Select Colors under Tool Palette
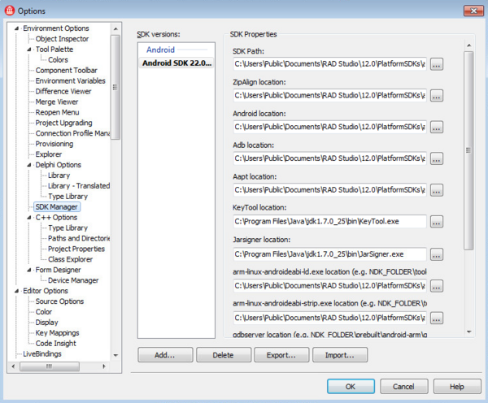Viewport: 488px width, 403px height. [x=58, y=59]
